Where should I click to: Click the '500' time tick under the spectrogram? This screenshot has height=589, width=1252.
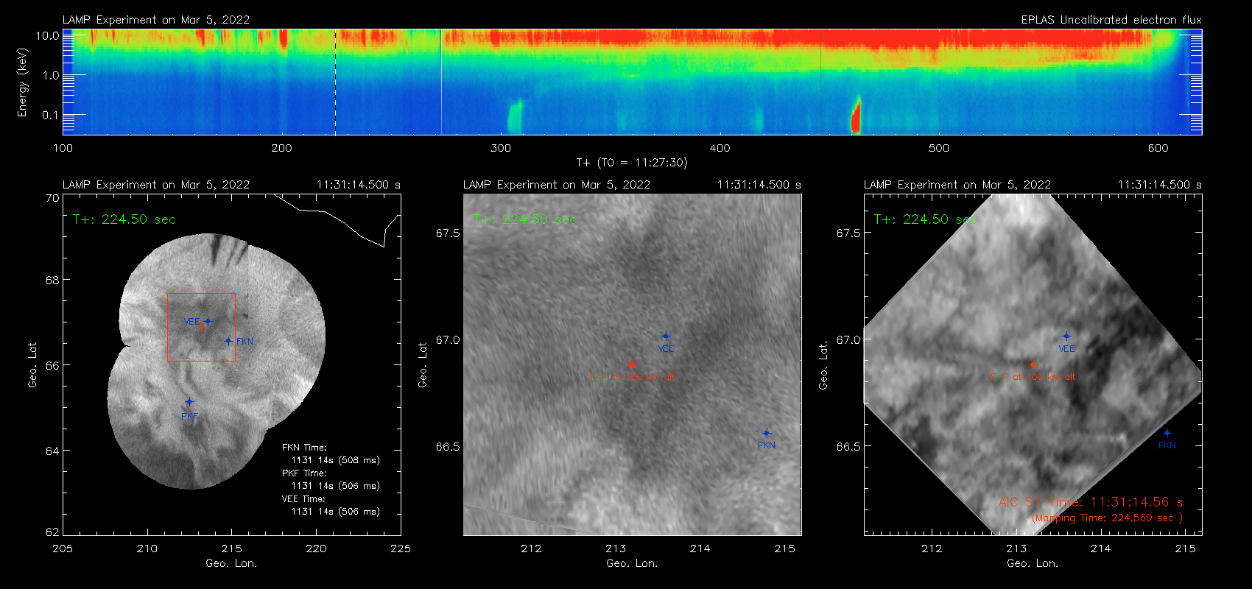pos(939,148)
